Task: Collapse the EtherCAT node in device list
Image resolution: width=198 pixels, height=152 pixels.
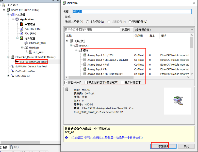Action: point(71,45)
